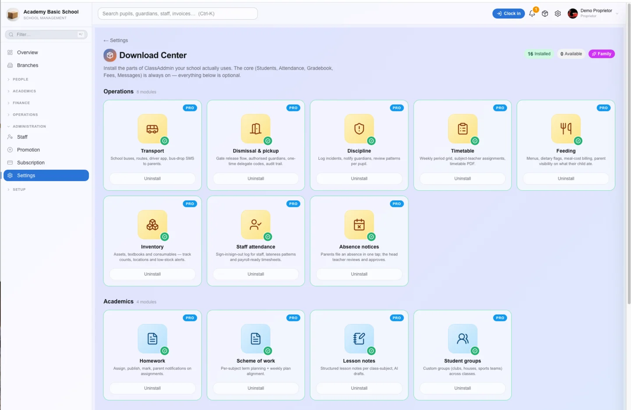
Task: Click the 16 Installed filter pill
Action: tap(539, 54)
